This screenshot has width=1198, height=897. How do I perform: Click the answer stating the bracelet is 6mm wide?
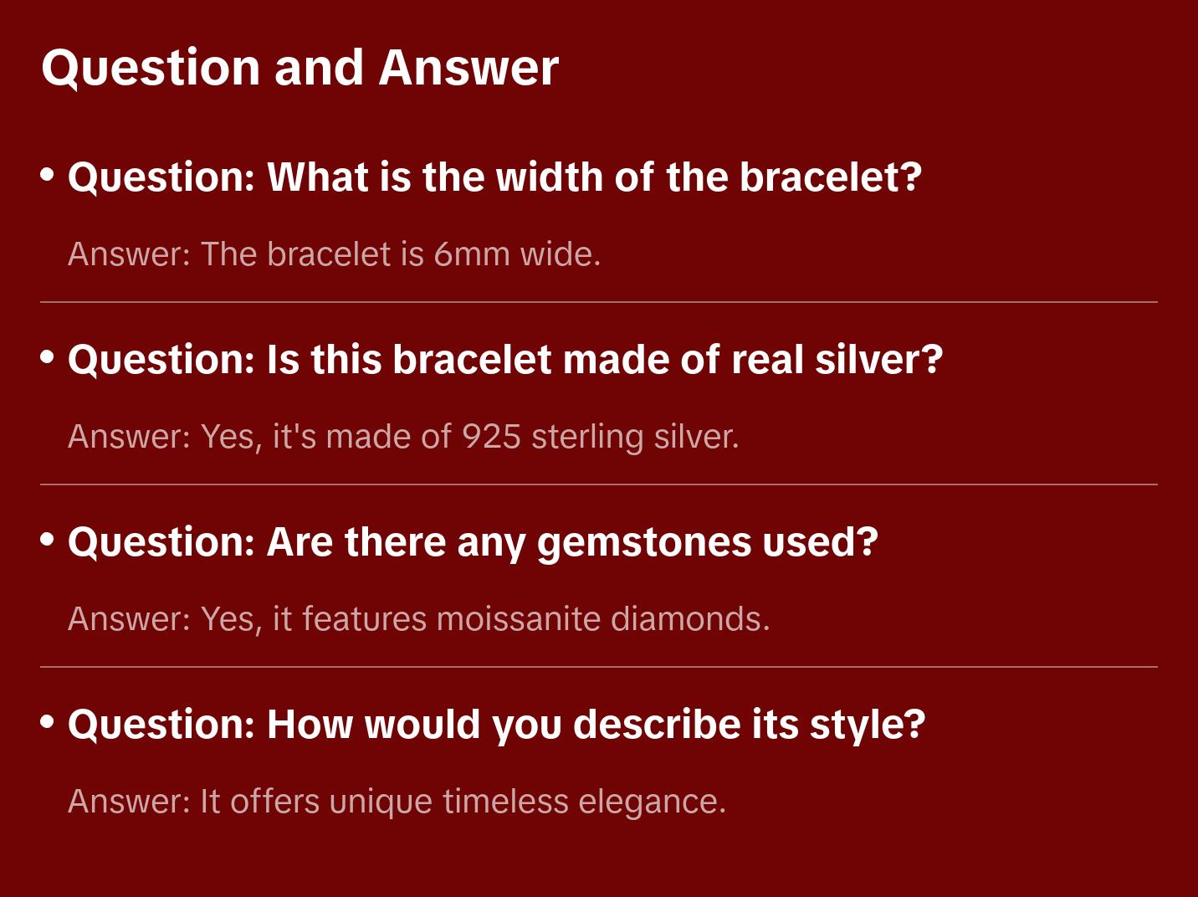point(335,254)
